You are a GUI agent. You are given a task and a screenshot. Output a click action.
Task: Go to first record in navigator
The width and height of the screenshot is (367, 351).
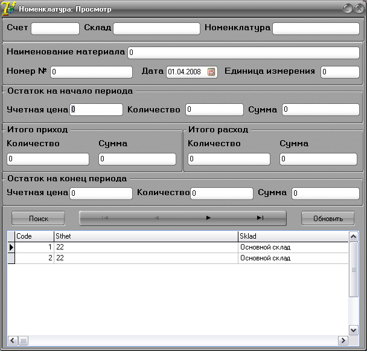click(105, 218)
